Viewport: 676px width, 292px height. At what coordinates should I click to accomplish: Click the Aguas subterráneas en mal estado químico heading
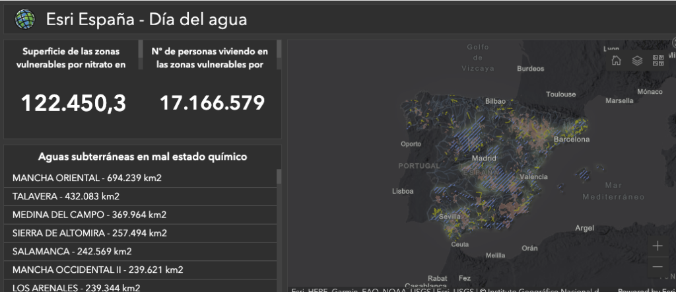coord(143,157)
